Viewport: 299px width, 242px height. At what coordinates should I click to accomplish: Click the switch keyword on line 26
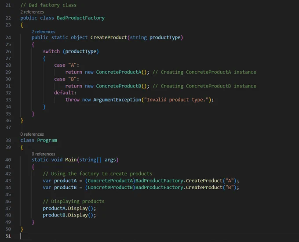pyautogui.click(x=51, y=51)
